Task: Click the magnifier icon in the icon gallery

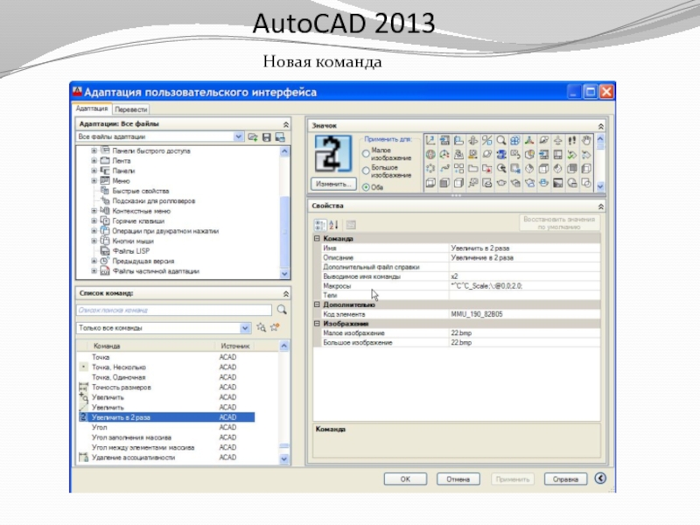Action: [x=501, y=140]
